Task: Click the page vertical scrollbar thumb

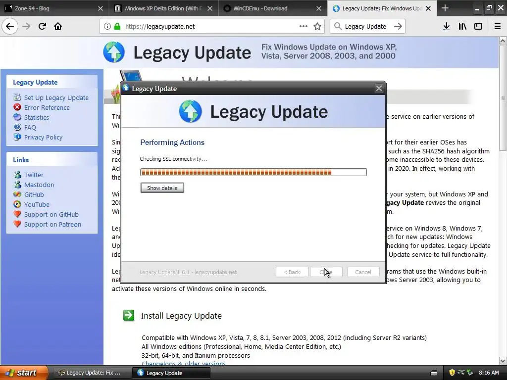Action: click(503, 98)
